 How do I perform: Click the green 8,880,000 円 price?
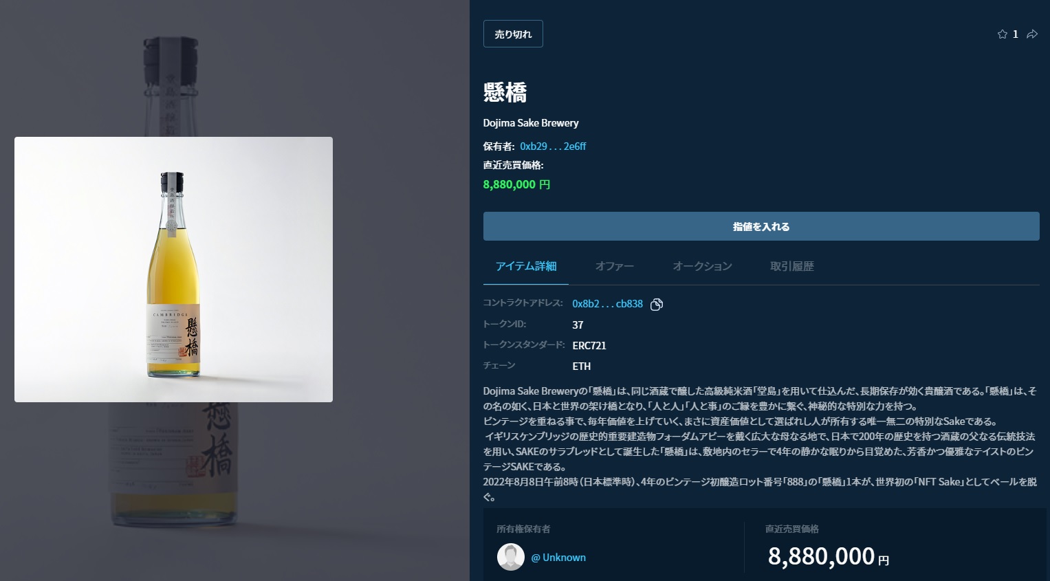coord(516,184)
